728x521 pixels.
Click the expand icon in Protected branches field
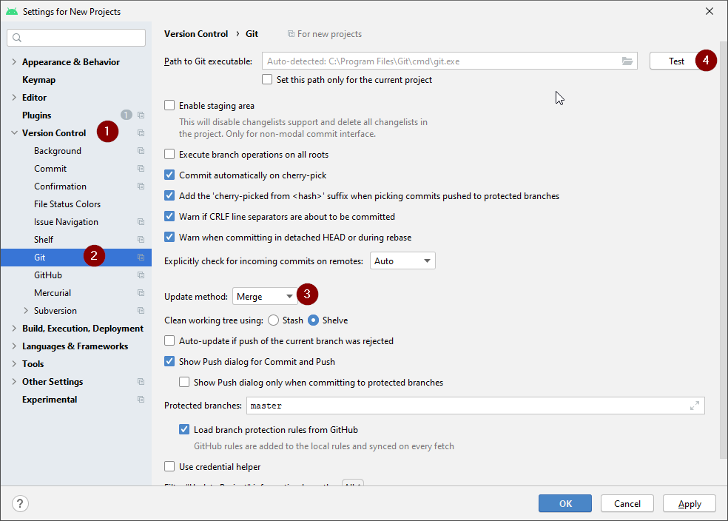pos(695,406)
